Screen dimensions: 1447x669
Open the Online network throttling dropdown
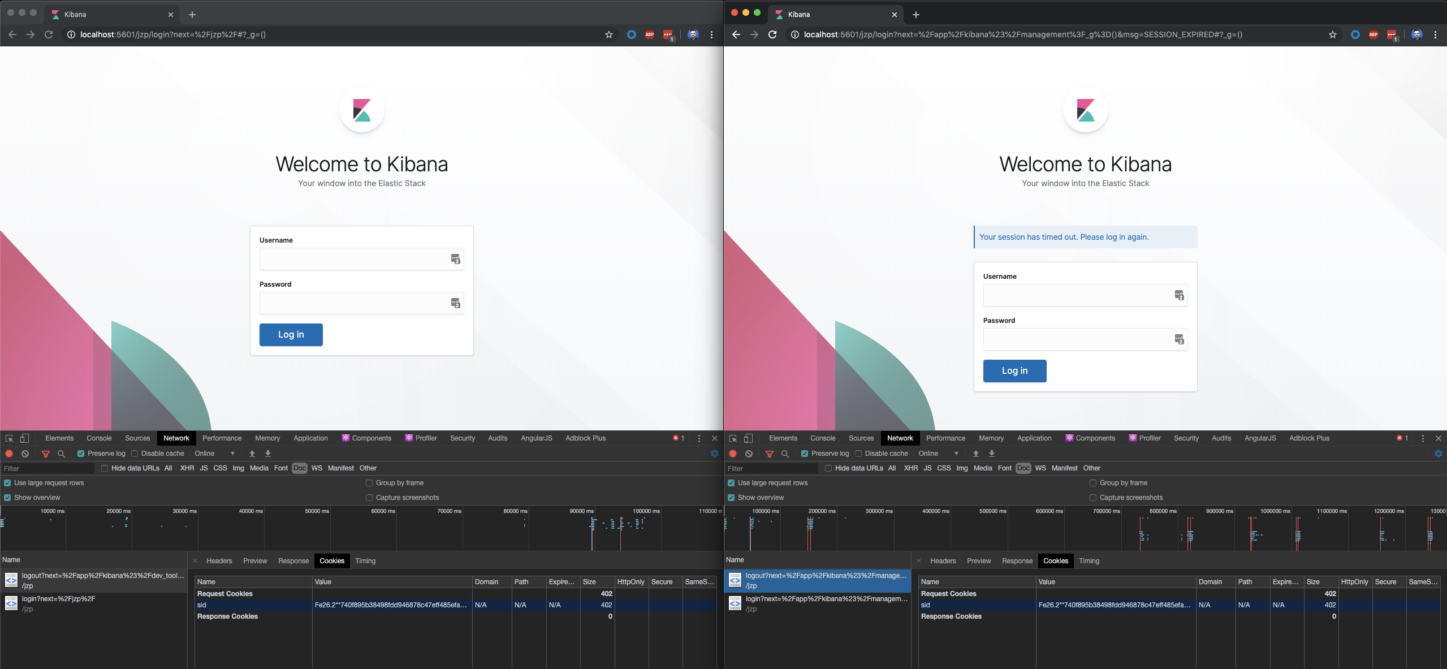tap(215, 454)
